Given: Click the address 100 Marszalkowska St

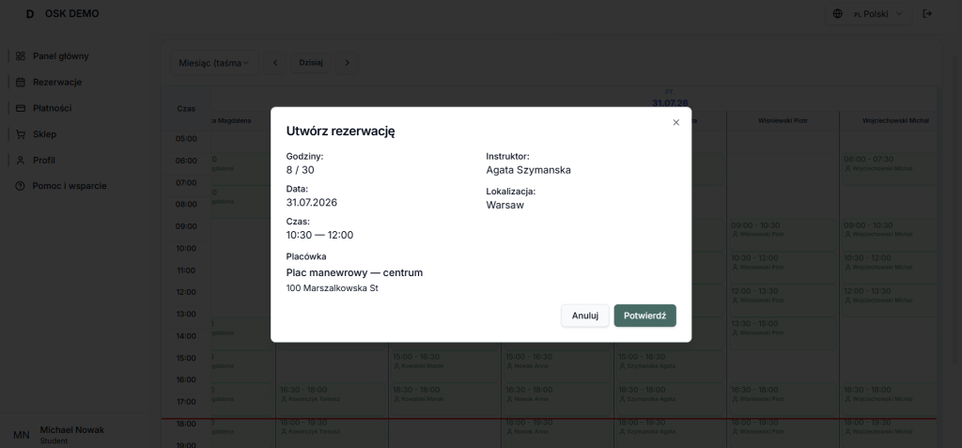Looking at the screenshot, I should point(332,287).
